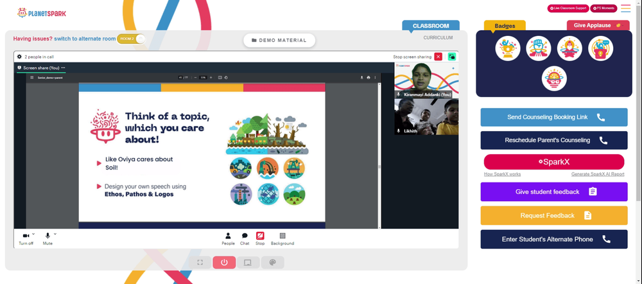This screenshot has height=284, width=642.
Task: Open the hamburger menu at top right
Action: tap(625, 8)
